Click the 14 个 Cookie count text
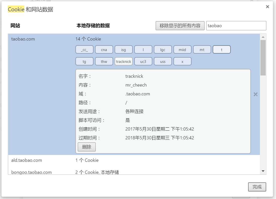276x199 pixels. [x=88, y=39]
